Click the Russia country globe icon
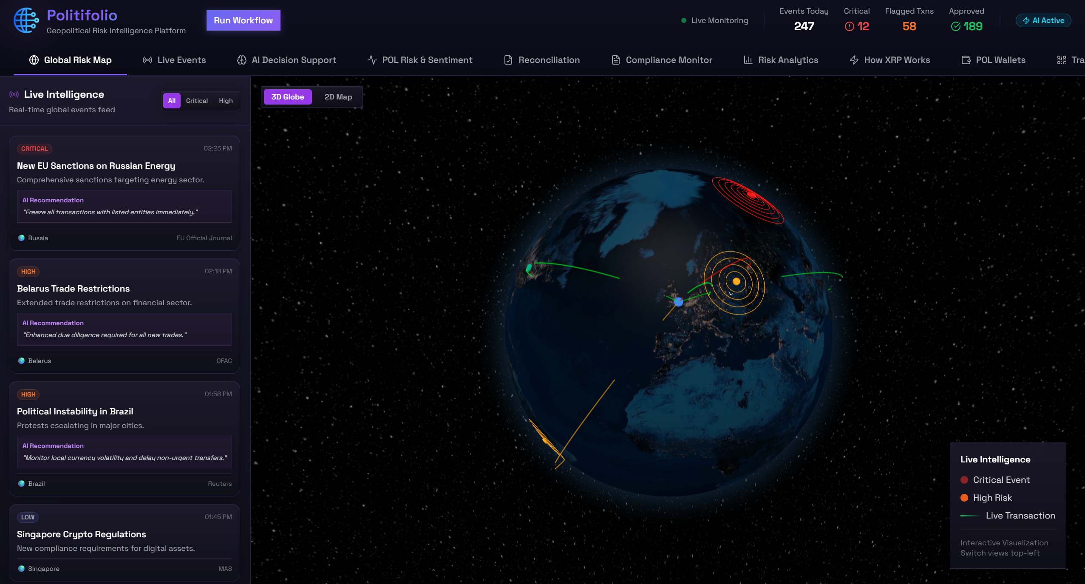Viewport: 1085px width, 584px height. [21, 238]
